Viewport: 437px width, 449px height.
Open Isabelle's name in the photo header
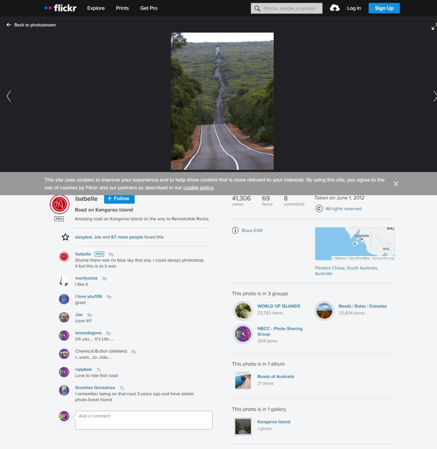point(86,199)
